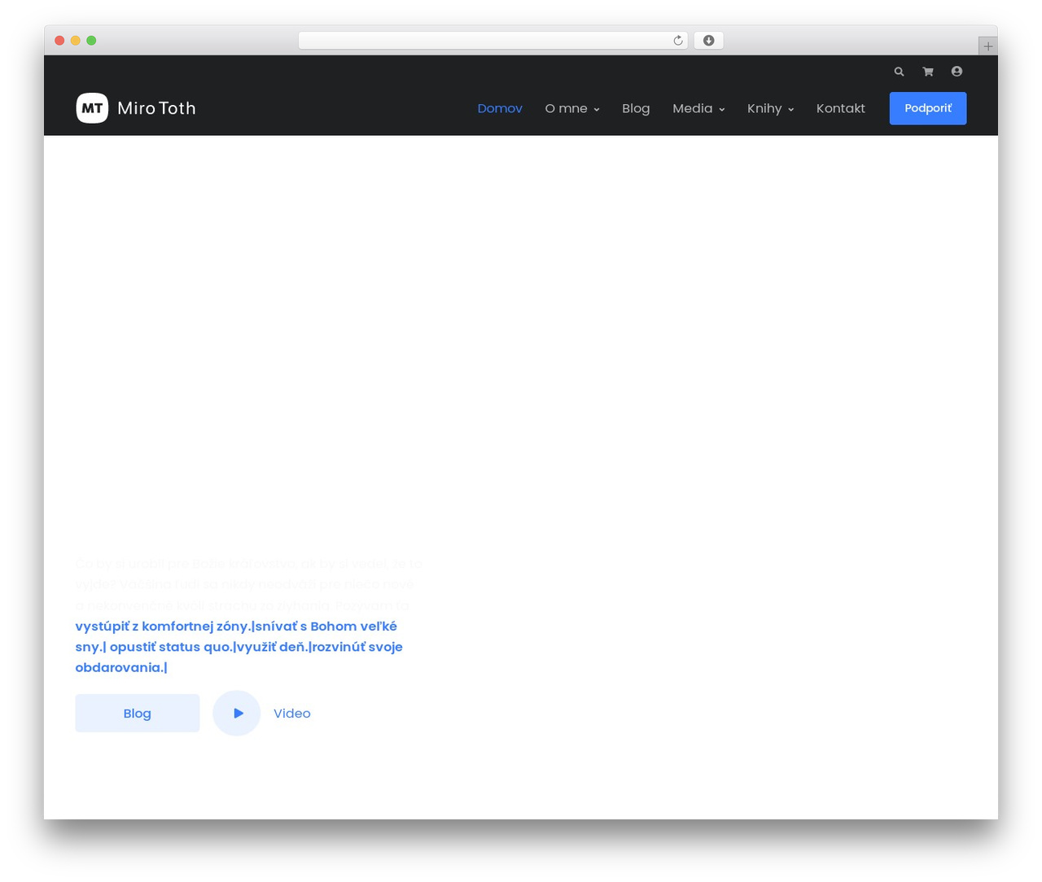
Task: Reload the page using the refresh icon
Action: coord(678,41)
